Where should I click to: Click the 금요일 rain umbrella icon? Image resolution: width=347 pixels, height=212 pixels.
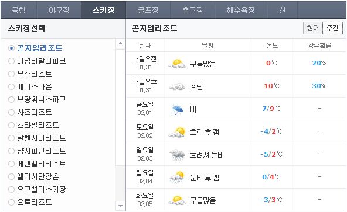[x=178, y=109]
